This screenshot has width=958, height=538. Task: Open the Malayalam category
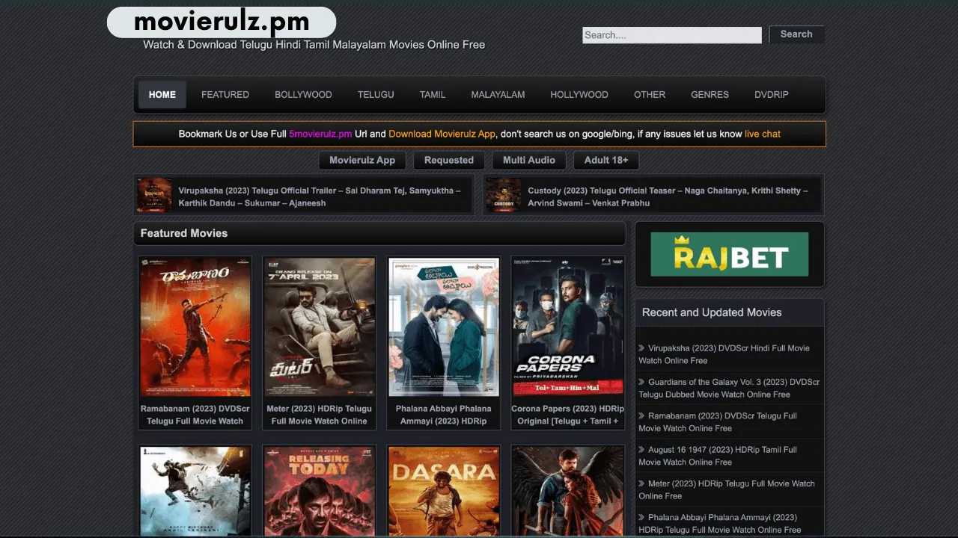[498, 95]
